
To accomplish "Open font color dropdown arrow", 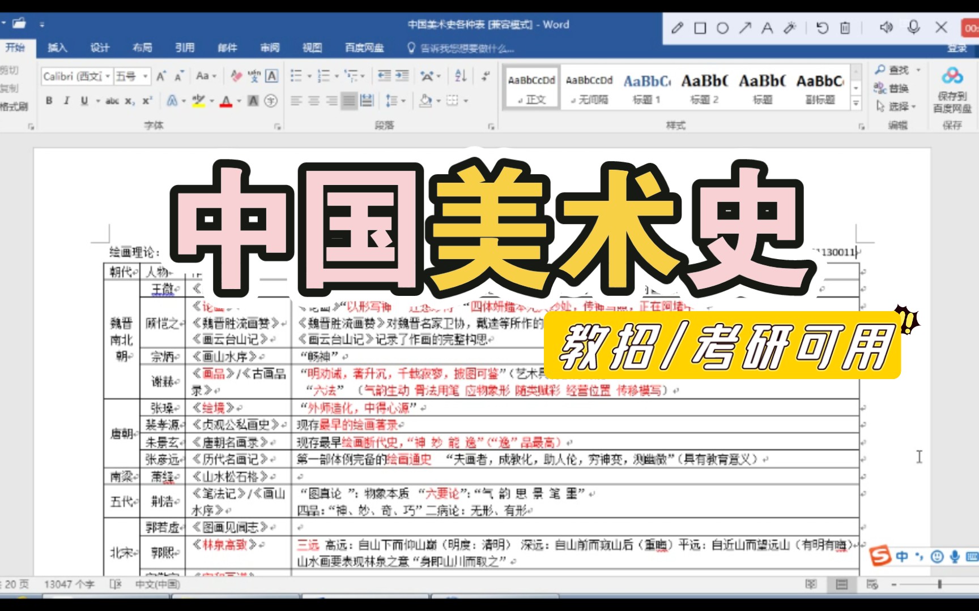I will coord(239,101).
